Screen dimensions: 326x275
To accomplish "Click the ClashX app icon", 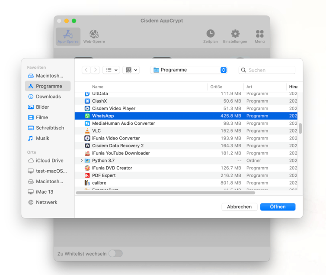I will coord(87,101).
